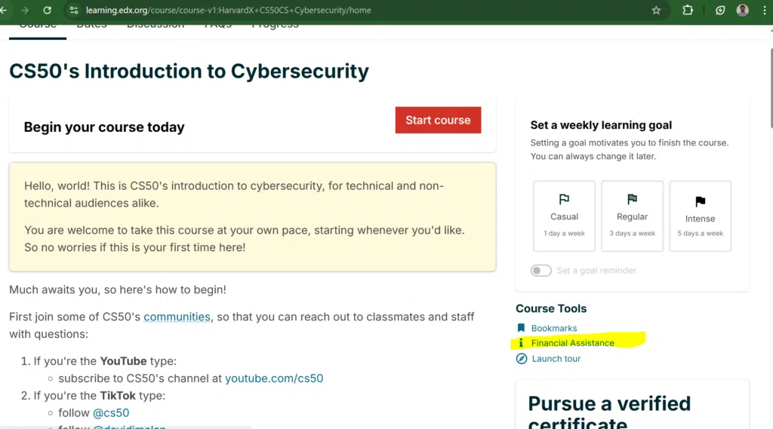Select the Regular 3 days a week goal
Viewport: 773px width, 429px height.
pyautogui.click(x=632, y=216)
